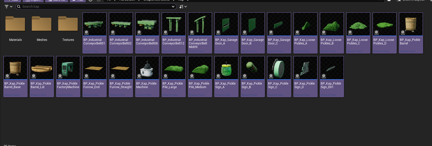Viewport: 432px width, 146px height.
Task: Select BP_Kap_Garage Door_C blueprint
Action: coord(279,33)
